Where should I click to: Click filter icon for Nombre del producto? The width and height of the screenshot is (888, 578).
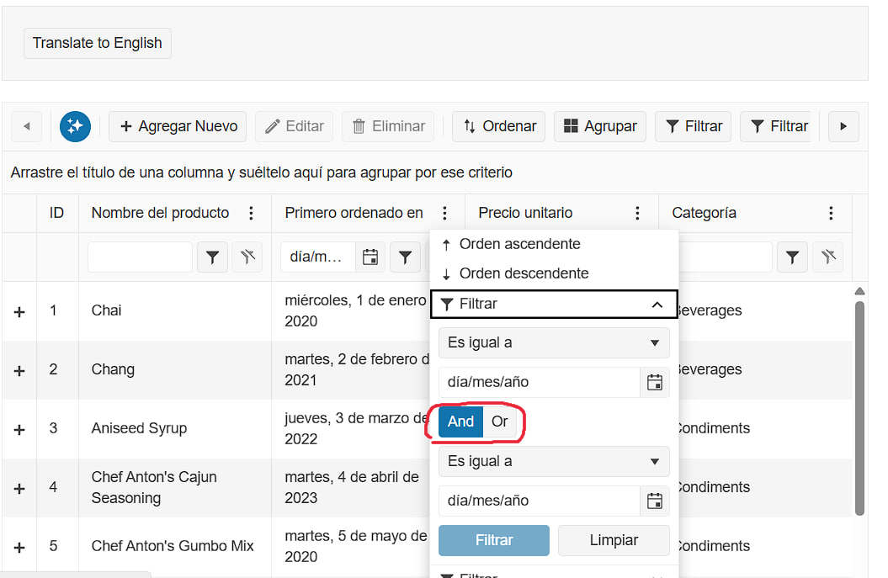tap(212, 257)
